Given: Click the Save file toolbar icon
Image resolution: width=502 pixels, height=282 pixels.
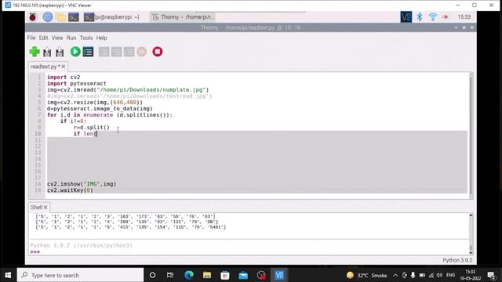Looking at the screenshot, I should 60,52.
